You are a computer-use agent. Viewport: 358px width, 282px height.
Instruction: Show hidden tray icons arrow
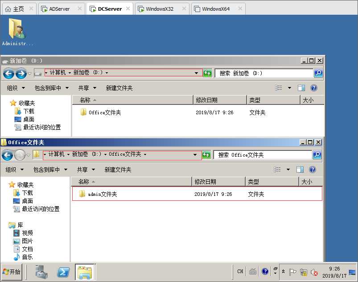[x=283, y=272]
